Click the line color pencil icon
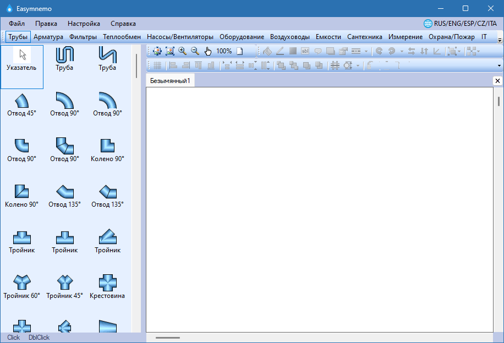Screen dimensions: 504x343 [x=280, y=51]
